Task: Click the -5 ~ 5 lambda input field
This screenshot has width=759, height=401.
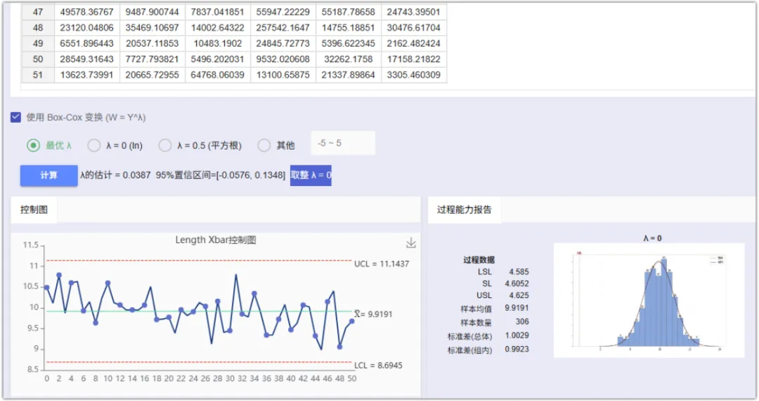Action: pyautogui.click(x=342, y=143)
